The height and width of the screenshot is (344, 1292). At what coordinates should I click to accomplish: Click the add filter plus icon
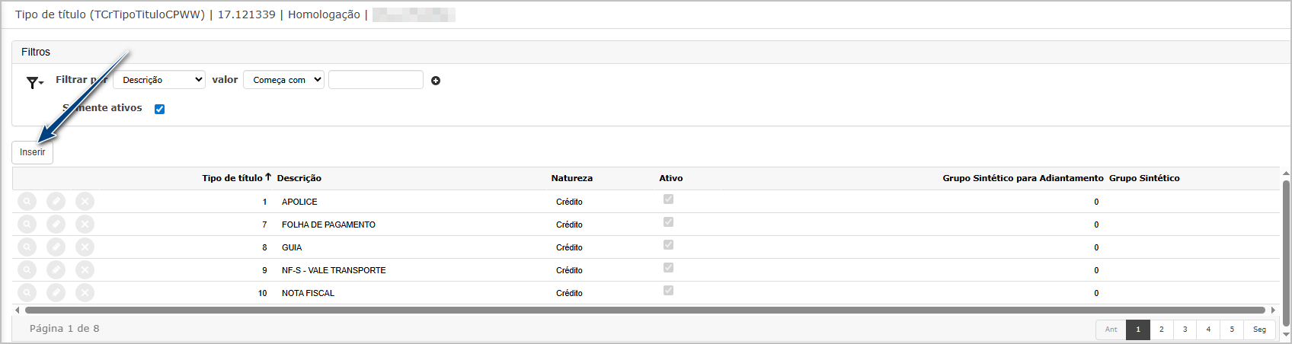click(436, 81)
